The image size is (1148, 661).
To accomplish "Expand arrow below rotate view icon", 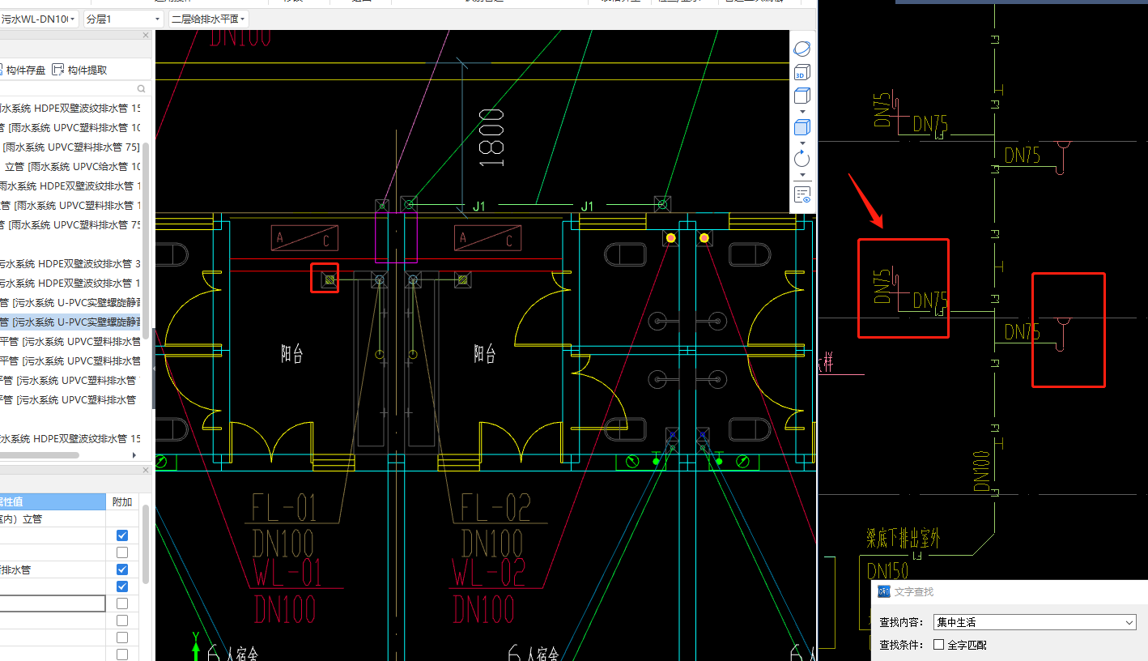I will coord(802,174).
